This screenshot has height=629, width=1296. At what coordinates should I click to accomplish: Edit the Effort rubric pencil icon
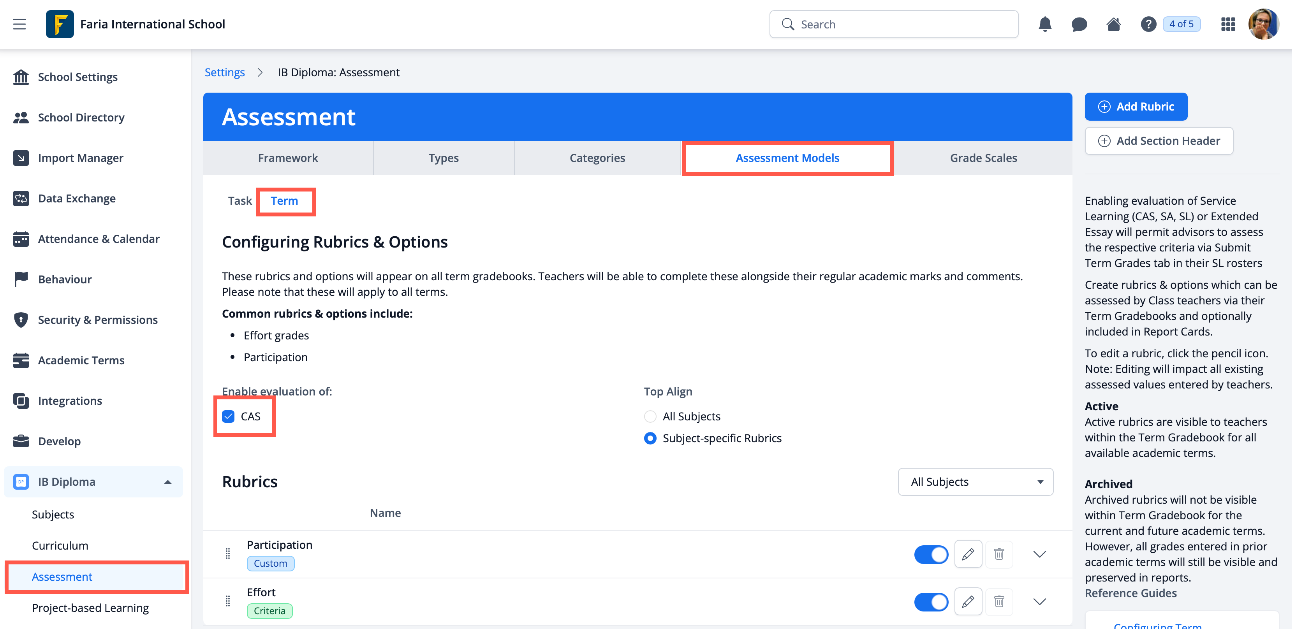(x=968, y=601)
